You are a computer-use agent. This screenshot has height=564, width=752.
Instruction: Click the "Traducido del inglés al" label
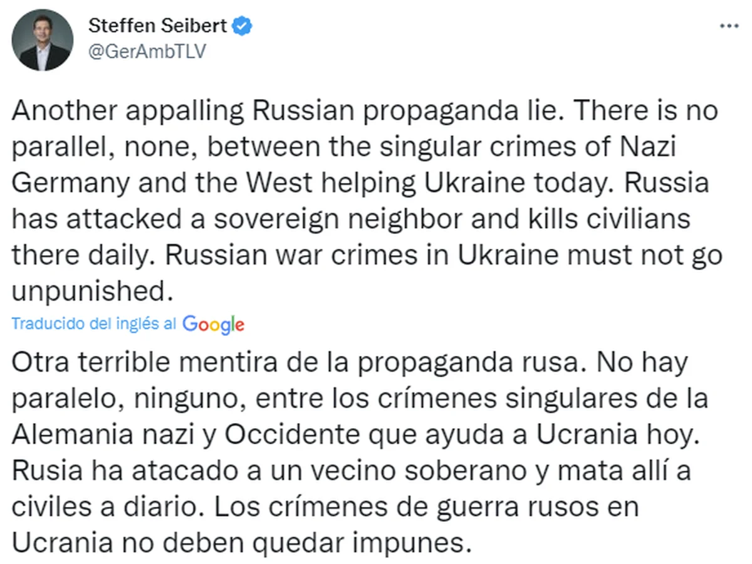(x=95, y=324)
